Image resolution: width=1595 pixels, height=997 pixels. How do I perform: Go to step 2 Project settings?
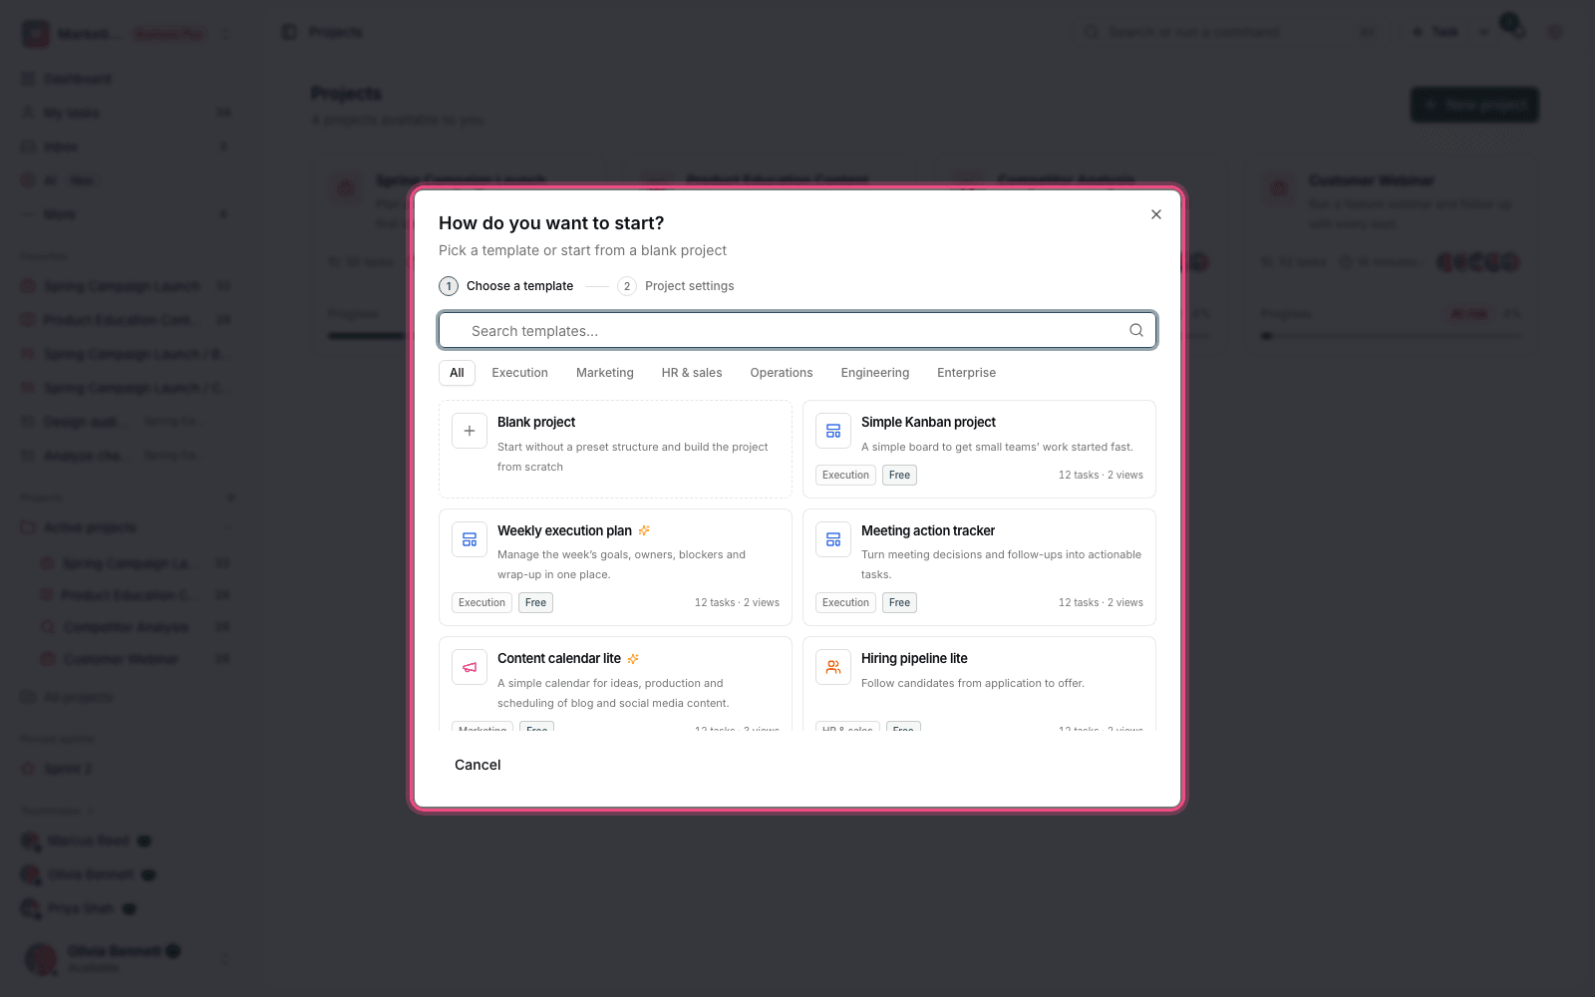pos(676,286)
